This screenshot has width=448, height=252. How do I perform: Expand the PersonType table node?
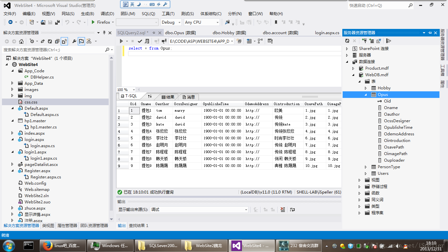tap(366, 167)
